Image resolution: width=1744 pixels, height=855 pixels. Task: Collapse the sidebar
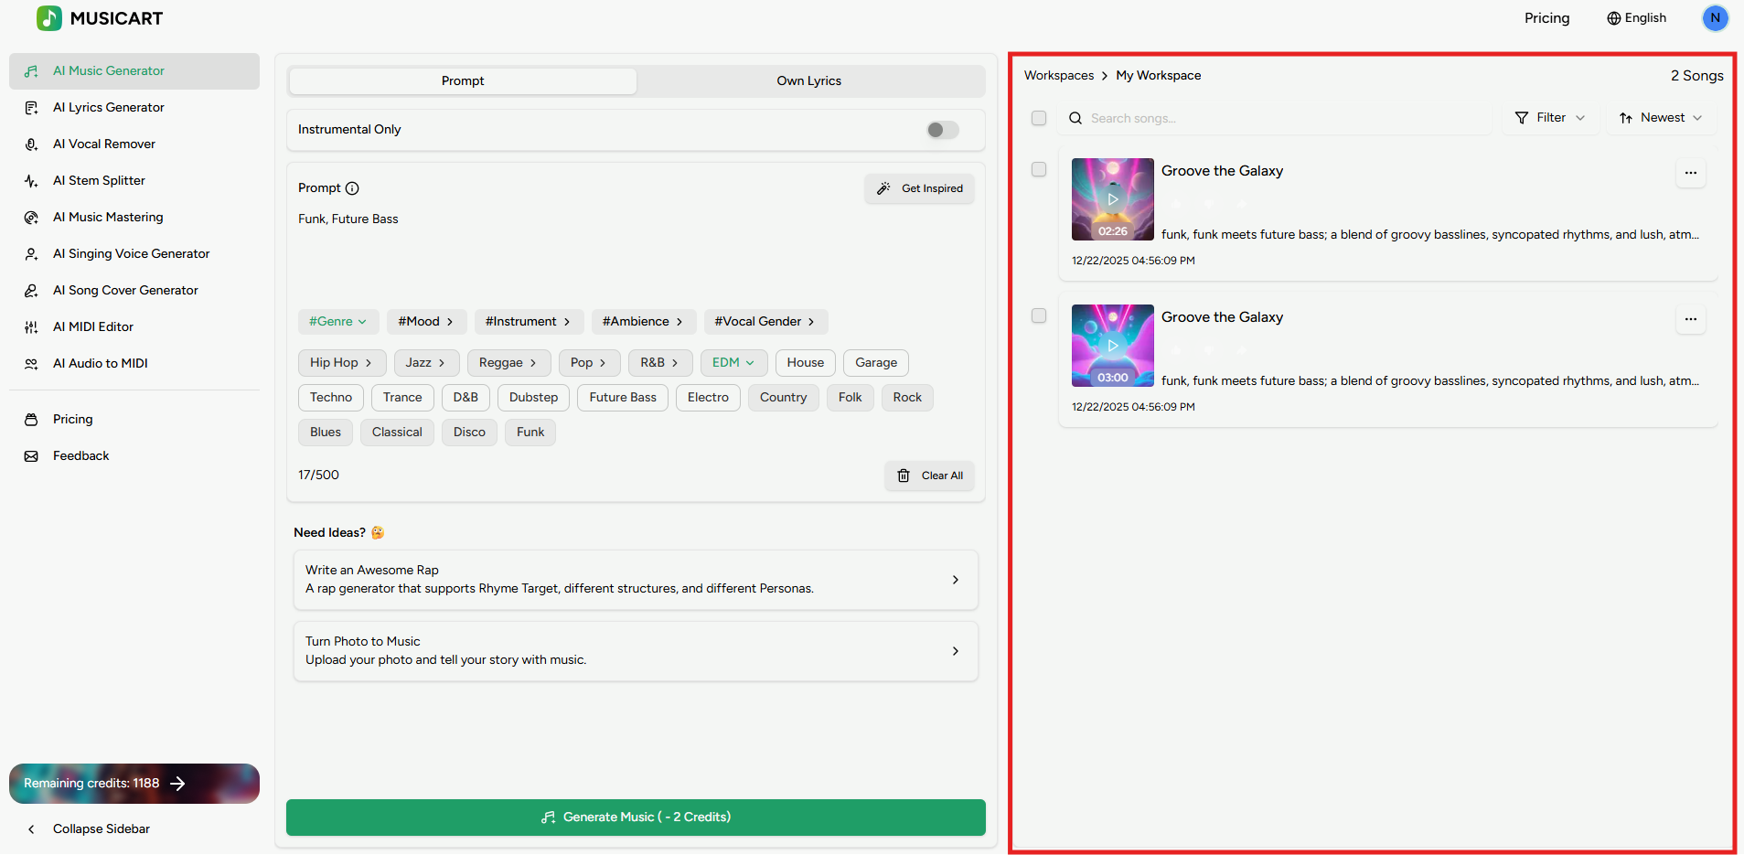pos(101,828)
